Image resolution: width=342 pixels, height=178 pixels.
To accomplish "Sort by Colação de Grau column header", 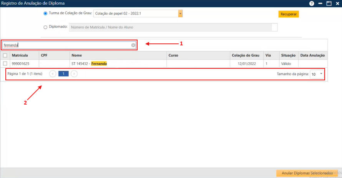I will tap(246, 55).
